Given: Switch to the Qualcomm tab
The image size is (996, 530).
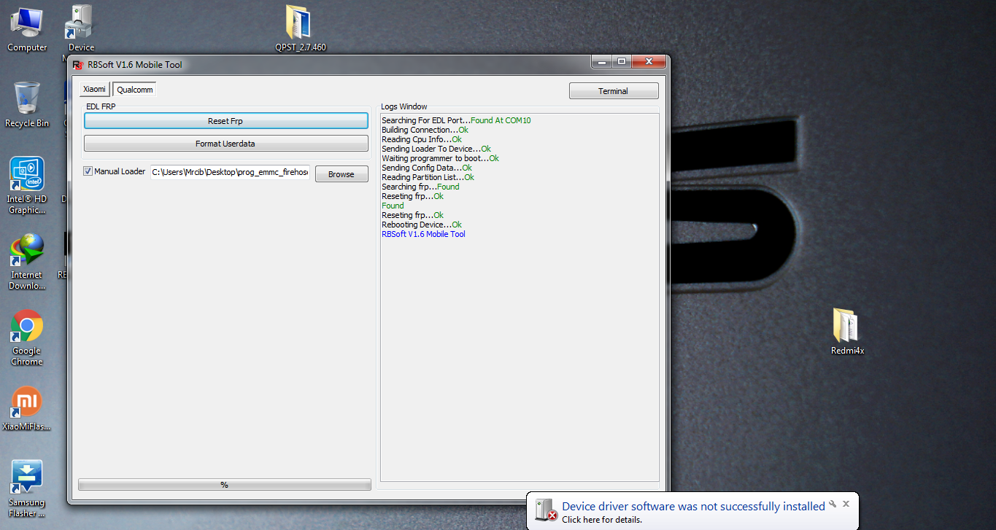Looking at the screenshot, I should click(134, 90).
